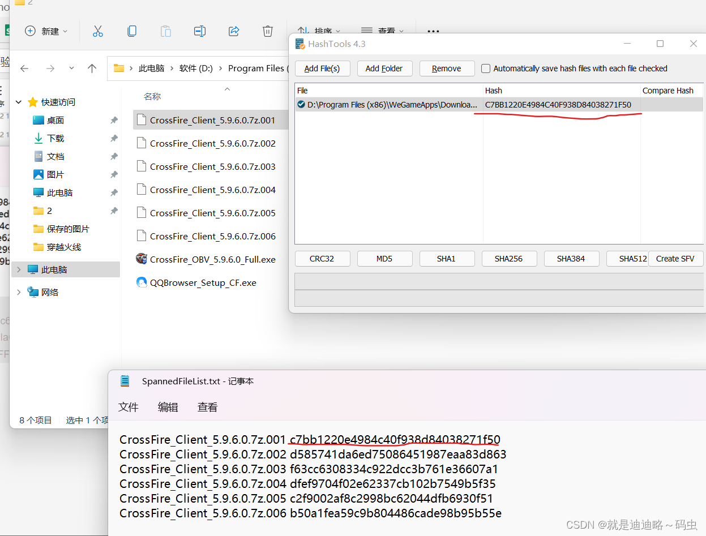This screenshot has width=706, height=536.
Task: Click the Copy icon in Explorer toolbar
Action: (132, 31)
